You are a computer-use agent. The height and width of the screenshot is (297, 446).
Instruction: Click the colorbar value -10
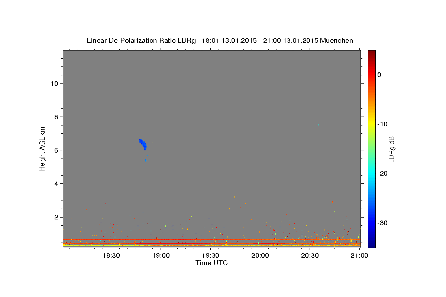click(x=382, y=124)
